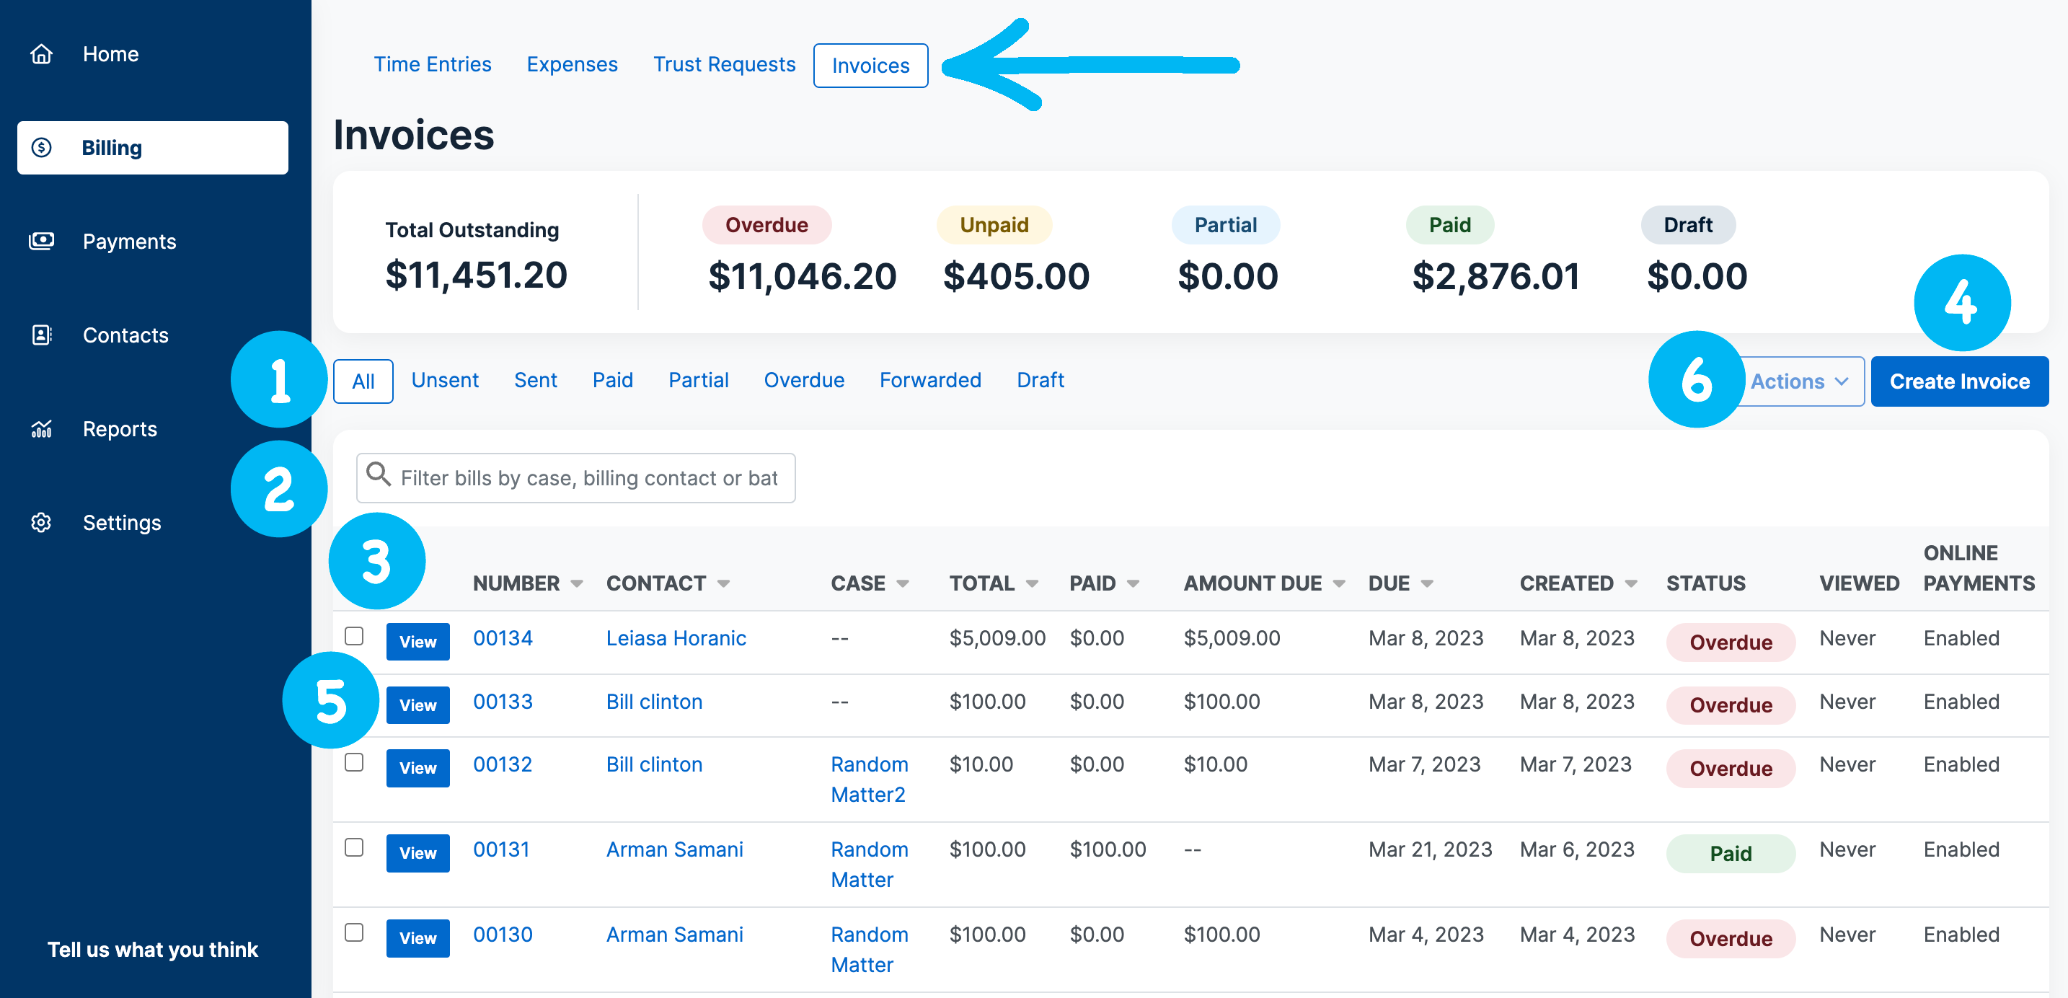The height and width of the screenshot is (998, 2068).
Task: Tick the checkbox beside invoice 00130
Action: point(354,932)
